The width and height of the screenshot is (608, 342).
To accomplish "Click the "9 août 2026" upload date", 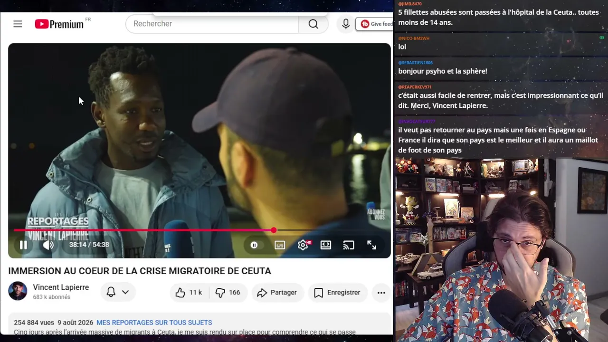I will click(75, 323).
